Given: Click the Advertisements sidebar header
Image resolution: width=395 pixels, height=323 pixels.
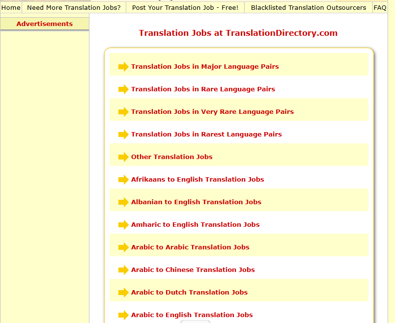Looking at the screenshot, I should pos(45,24).
